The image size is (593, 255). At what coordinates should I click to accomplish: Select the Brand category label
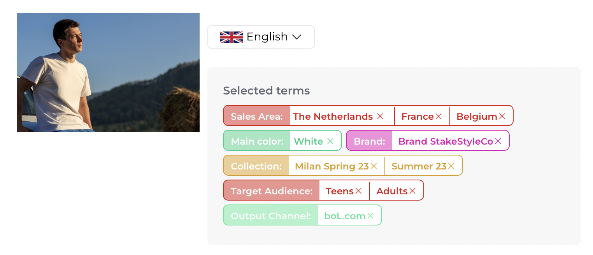(369, 141)
